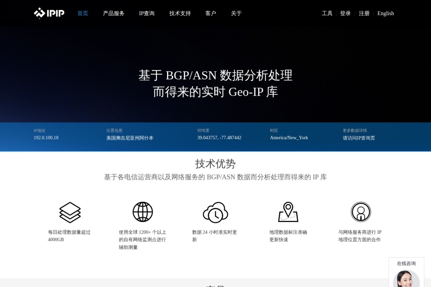Image resolution: width=431 pixels, height=287 pixels.
Task: Click text 每日处理数据量超过 4000GB
Action: coord(69,236)
